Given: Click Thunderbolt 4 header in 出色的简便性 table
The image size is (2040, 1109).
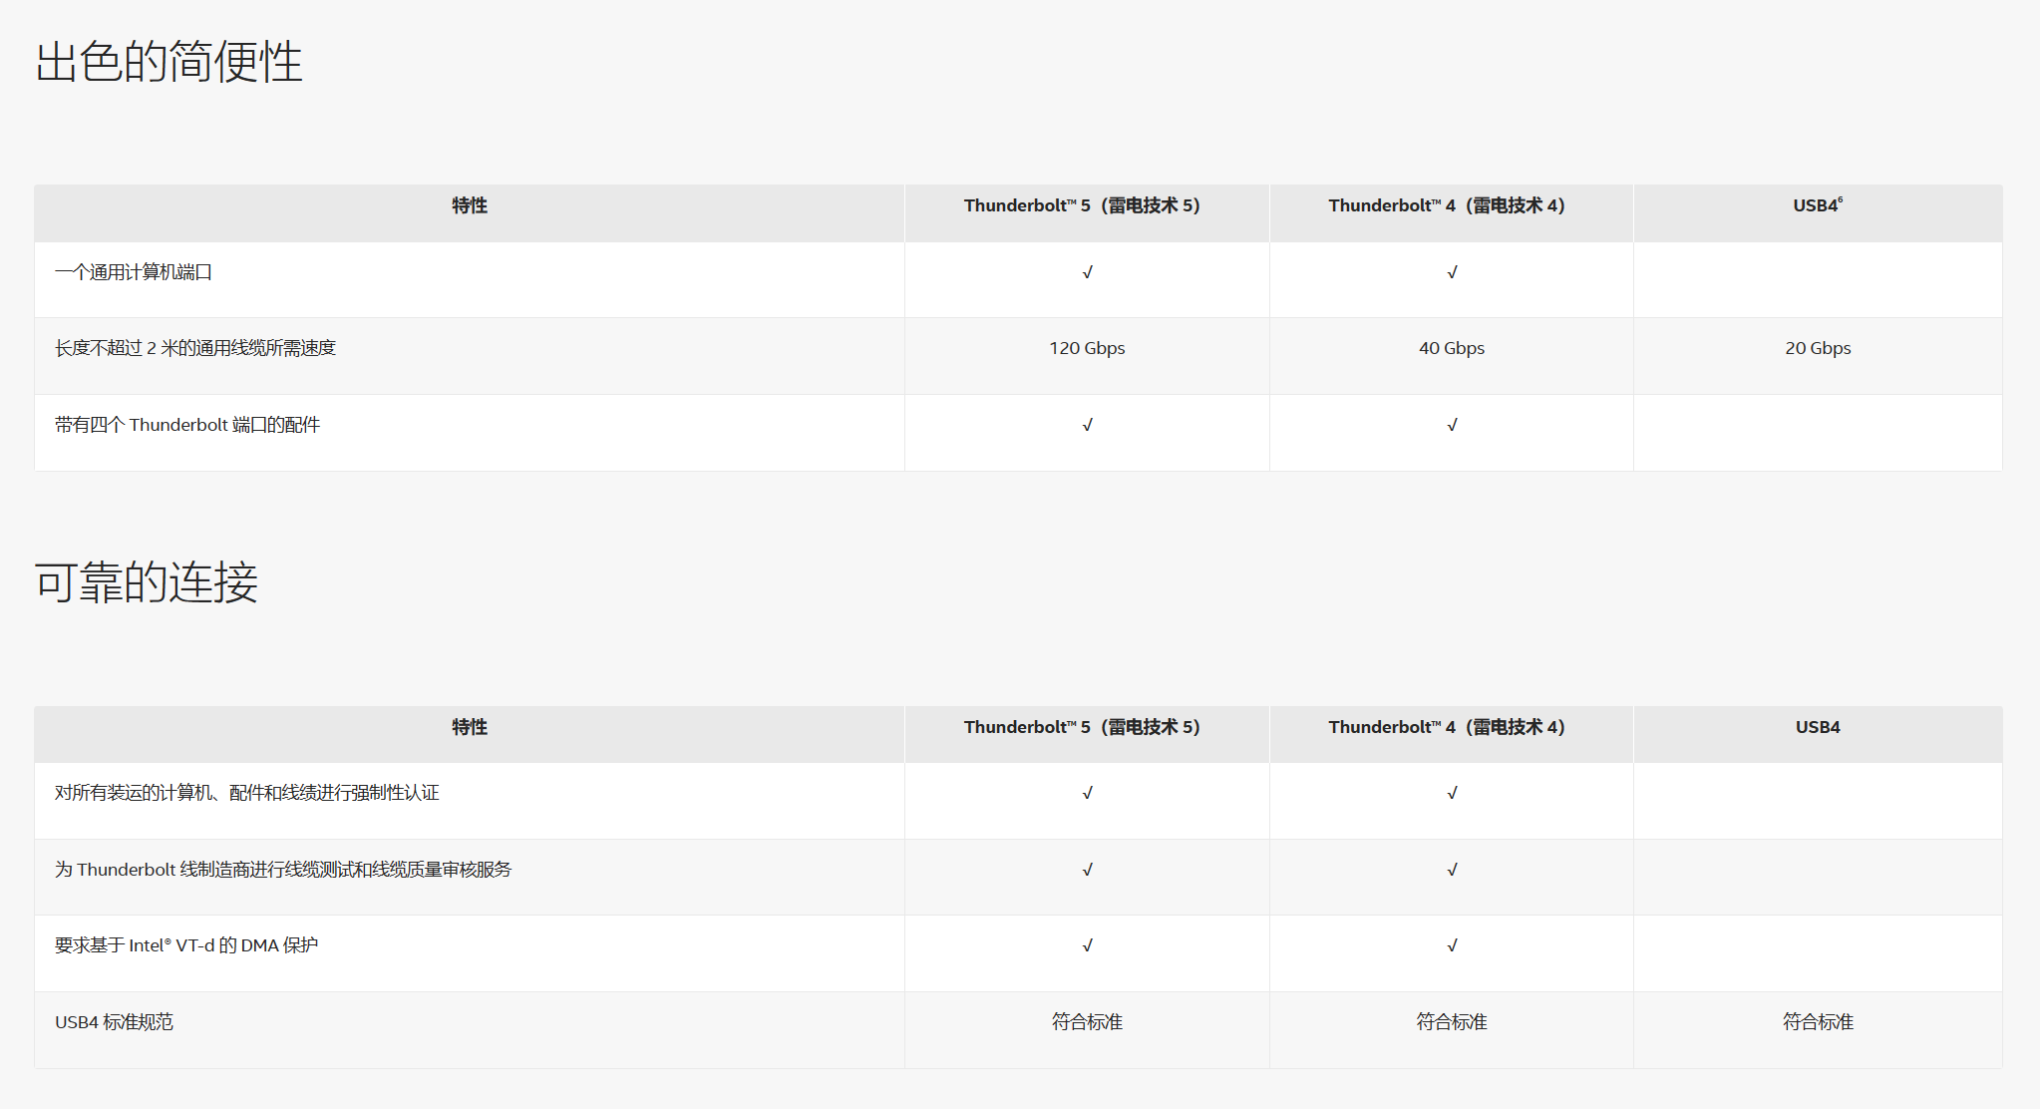Looking at the screenshot, I should pyautogui.click(x=1447, y=205).
